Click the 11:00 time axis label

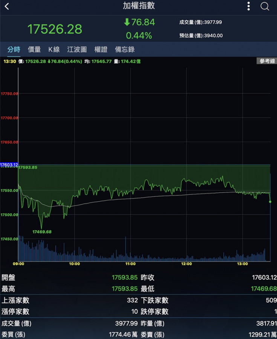(130, 264)
